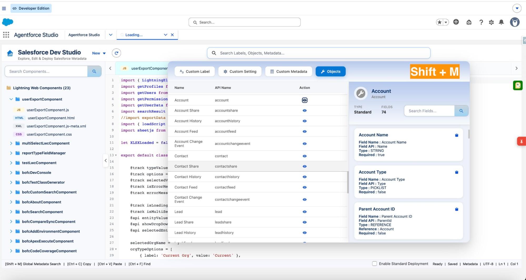Click the red icon on right edge
This screenshot has width=526, height=280.
coord(521,141)
